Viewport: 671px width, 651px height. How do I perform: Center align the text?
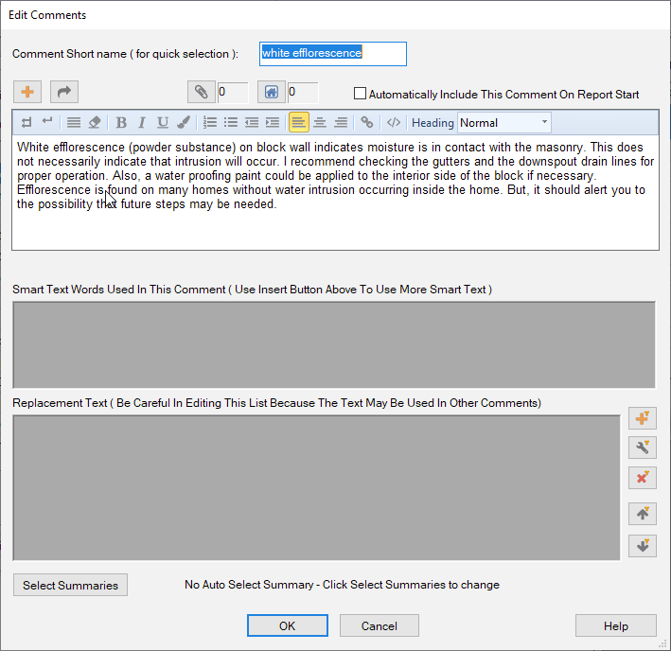tap(320, 123)
